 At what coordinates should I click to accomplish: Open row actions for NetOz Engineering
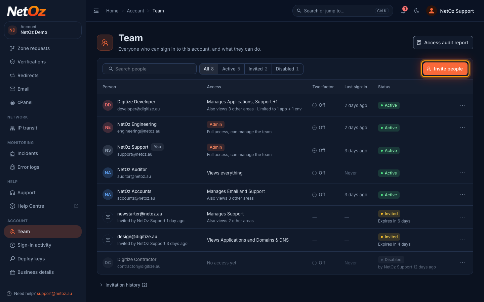(462, 128)
